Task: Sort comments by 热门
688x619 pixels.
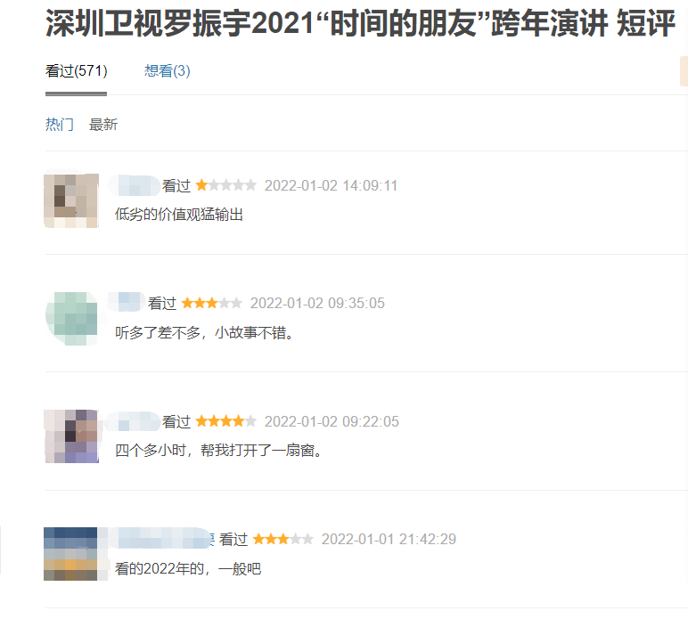Action: pos(60,125)
